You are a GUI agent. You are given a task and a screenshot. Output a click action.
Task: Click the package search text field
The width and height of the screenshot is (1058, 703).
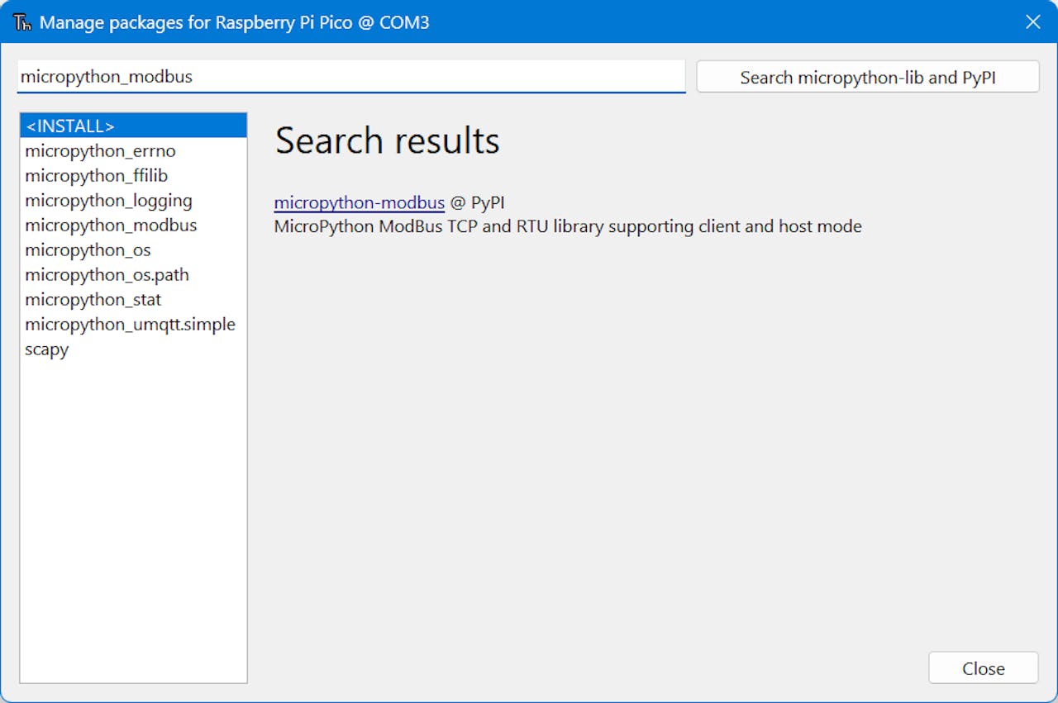pyautogui.click(x=350, y=77)
